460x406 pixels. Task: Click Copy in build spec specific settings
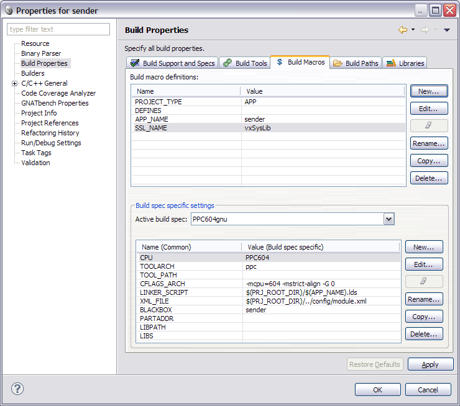pyautogui.click(x=423, y=317)
